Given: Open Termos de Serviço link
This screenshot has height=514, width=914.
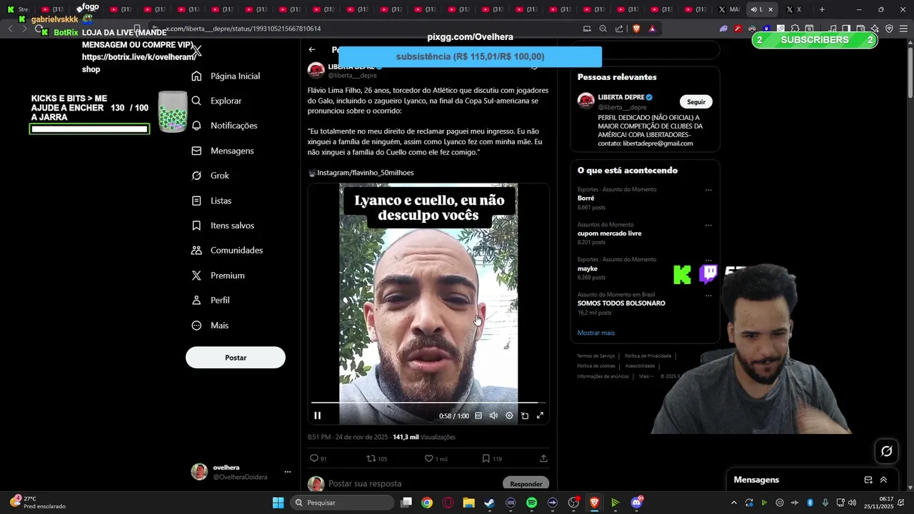Looking at the screenshot, I should point(596,356).
